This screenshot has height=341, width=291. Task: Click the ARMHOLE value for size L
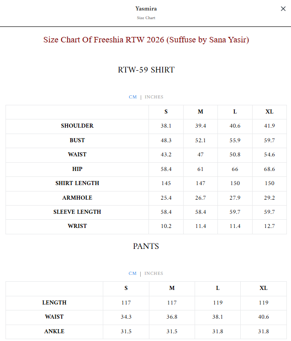[235, 198]
